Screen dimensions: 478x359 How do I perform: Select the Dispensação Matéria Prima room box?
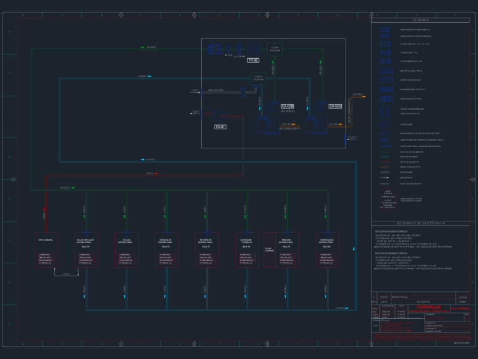[x=327, y=250]
